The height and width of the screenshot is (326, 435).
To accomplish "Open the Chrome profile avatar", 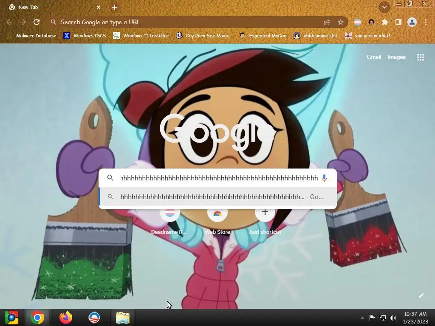I will pyautogui.click(x=412, y=22).
